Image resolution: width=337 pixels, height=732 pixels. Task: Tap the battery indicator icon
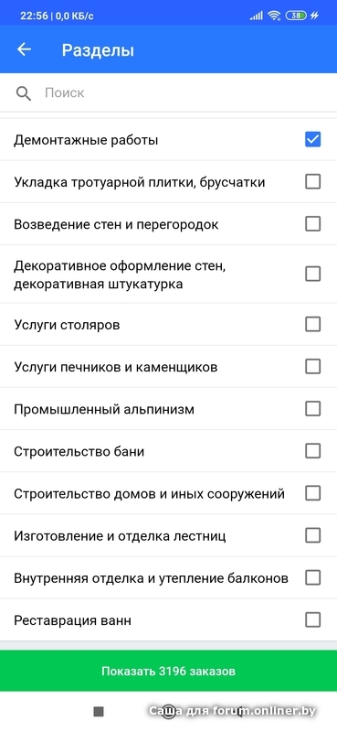(x=297, y=16)
